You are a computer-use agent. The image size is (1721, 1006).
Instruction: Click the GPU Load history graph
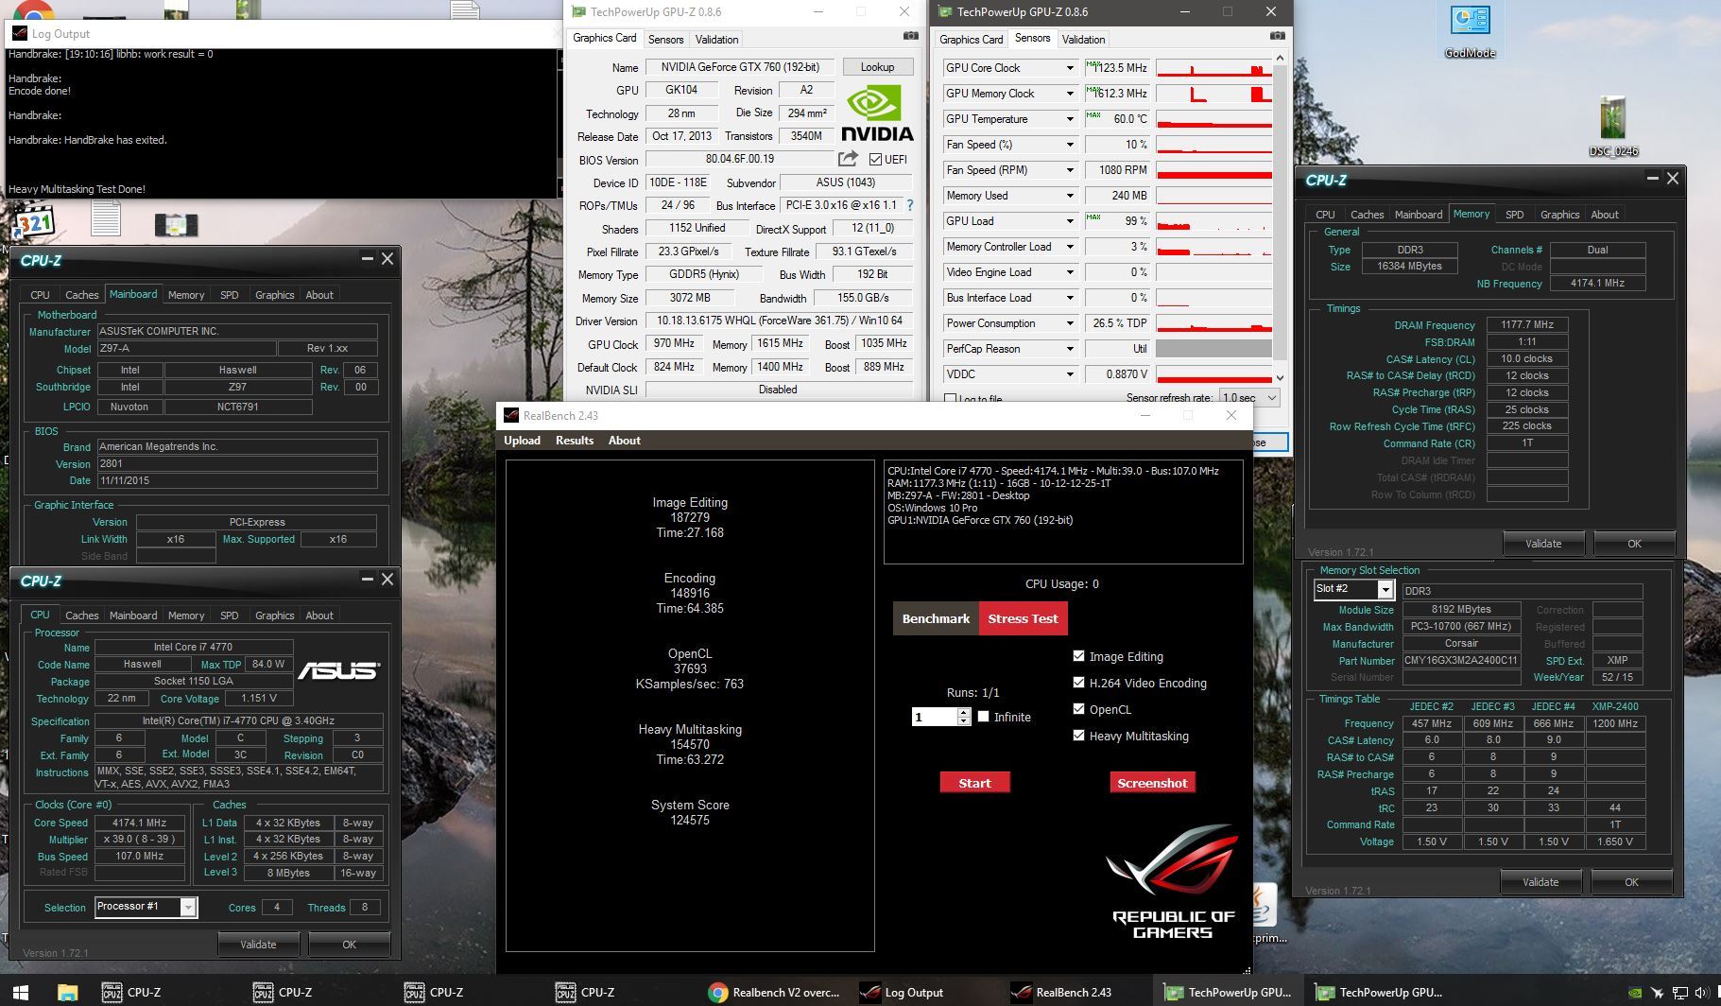1213,221
